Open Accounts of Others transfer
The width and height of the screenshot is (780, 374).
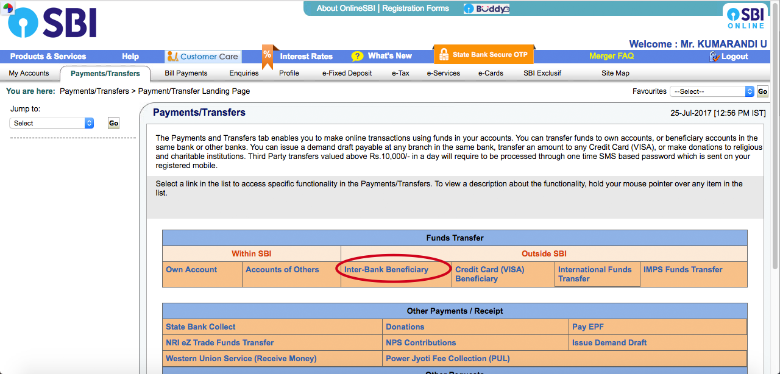282,270
